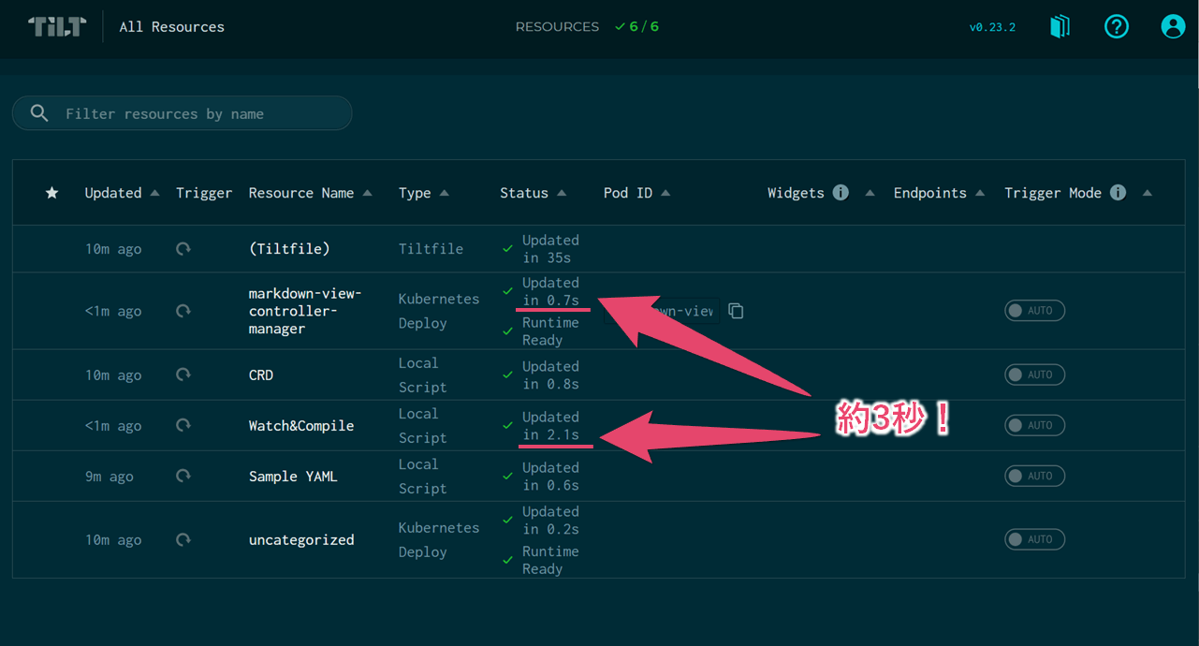Click the star column header icon
Image resolution: width=1199 pixels, height=646 pixels.
coord(52,193)
